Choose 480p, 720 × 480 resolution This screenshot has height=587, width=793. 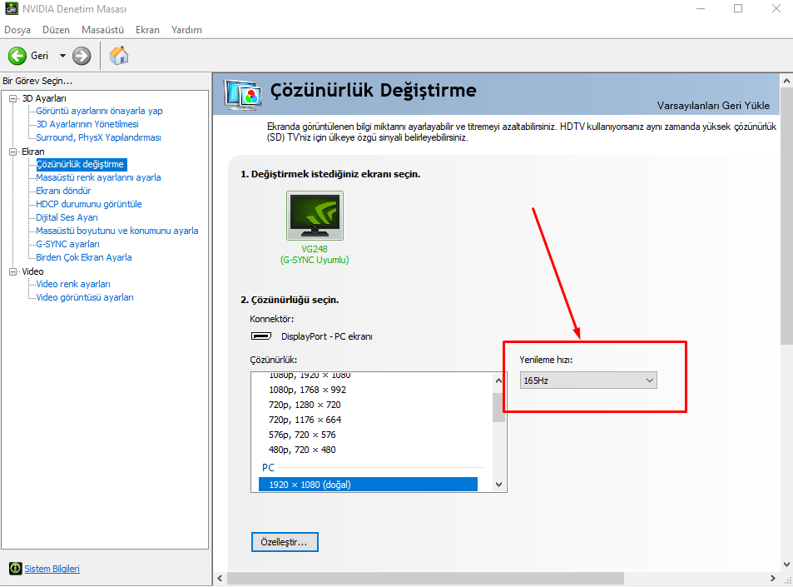tap(302, 450)
